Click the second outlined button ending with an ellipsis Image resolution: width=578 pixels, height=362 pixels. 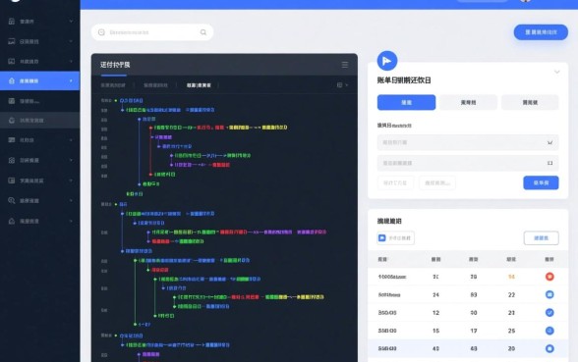click(x=437, y=182)
